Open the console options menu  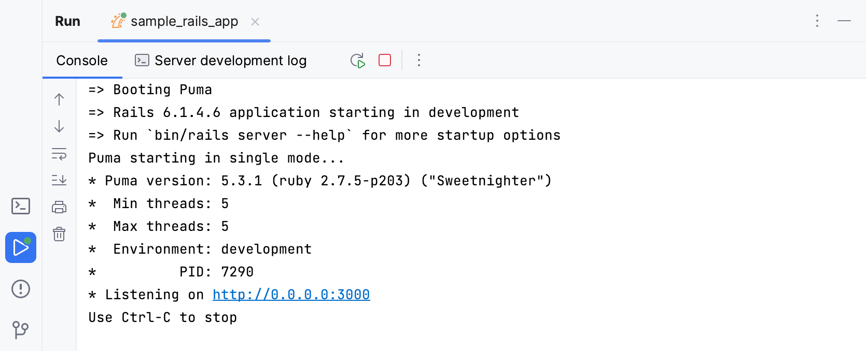(x=418, y=60)
